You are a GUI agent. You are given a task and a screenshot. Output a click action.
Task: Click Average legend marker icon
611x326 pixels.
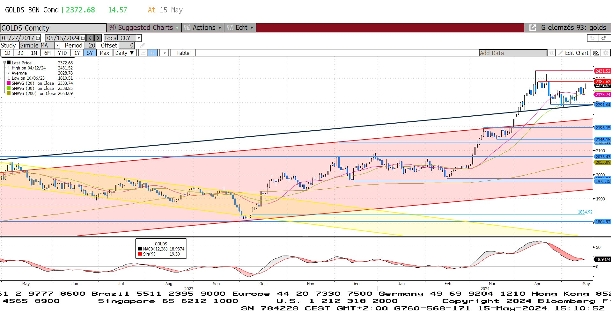(x=9, y=73)
